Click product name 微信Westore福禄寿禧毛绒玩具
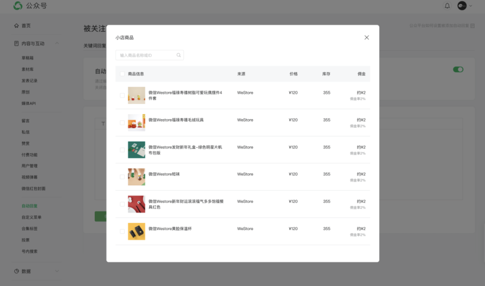The height and width of the screenshot is (286, 485). click(176, 120)
